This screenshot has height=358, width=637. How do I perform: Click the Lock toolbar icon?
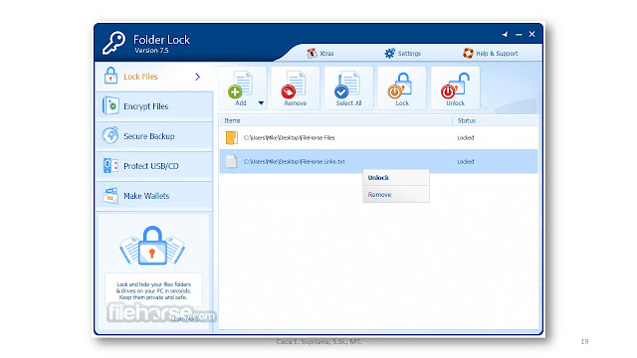click(402, 89)
